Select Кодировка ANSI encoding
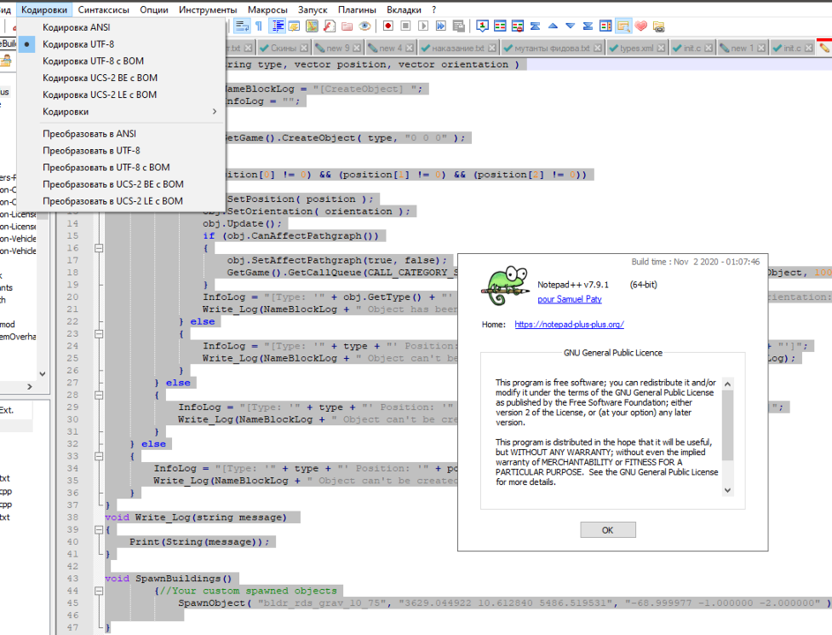832x635 pixels. 121,27
